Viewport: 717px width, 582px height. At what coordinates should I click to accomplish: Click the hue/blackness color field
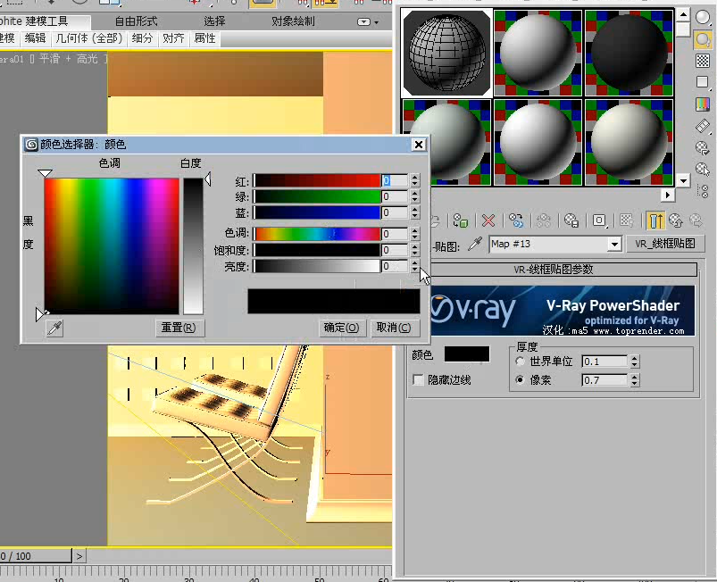pos(112,246)
